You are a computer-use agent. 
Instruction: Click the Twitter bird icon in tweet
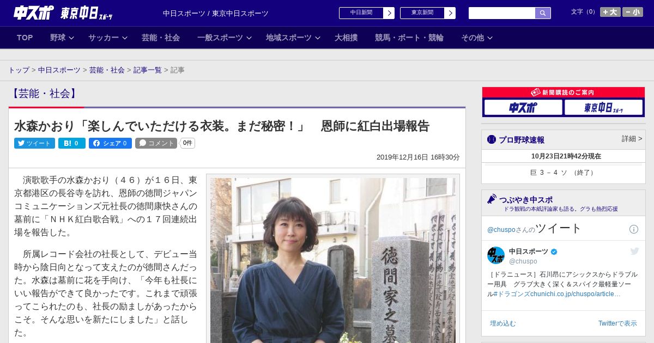point(634,251)
